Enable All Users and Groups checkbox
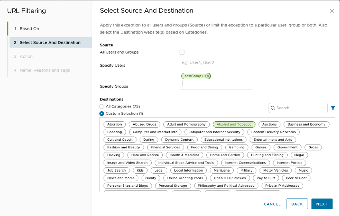The image size is (340, 216). tap(182, 52)
